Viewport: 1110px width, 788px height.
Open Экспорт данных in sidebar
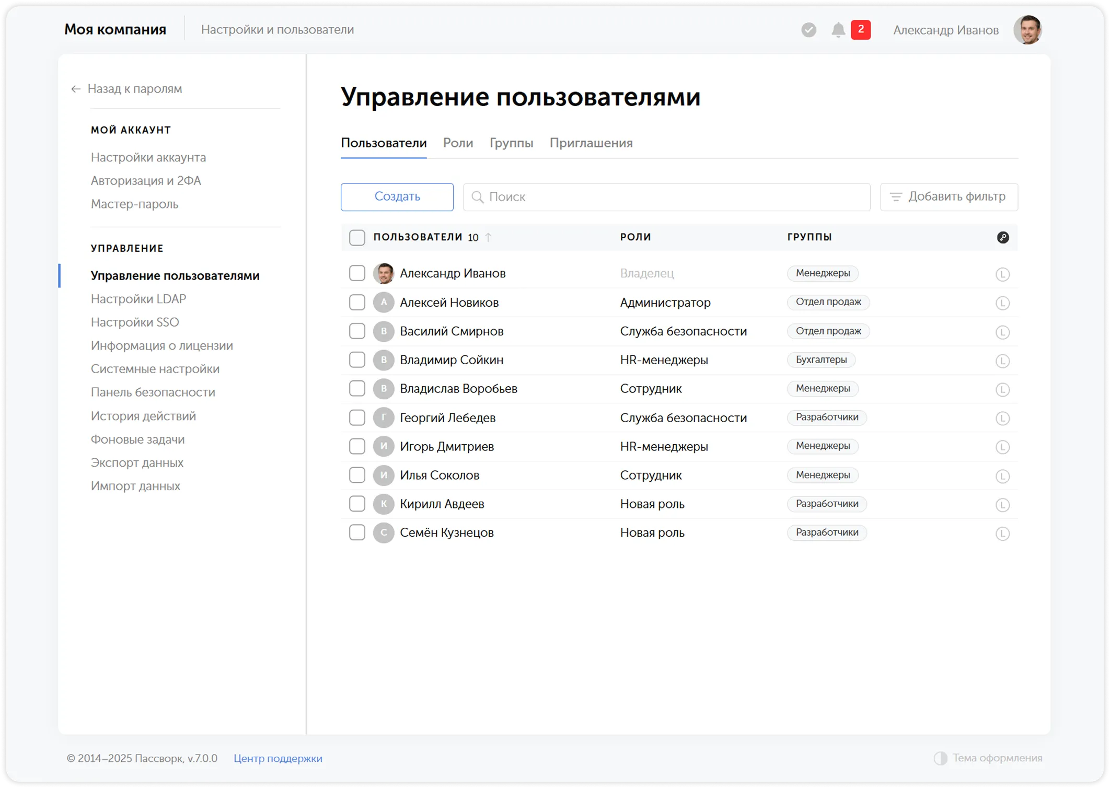137,463
